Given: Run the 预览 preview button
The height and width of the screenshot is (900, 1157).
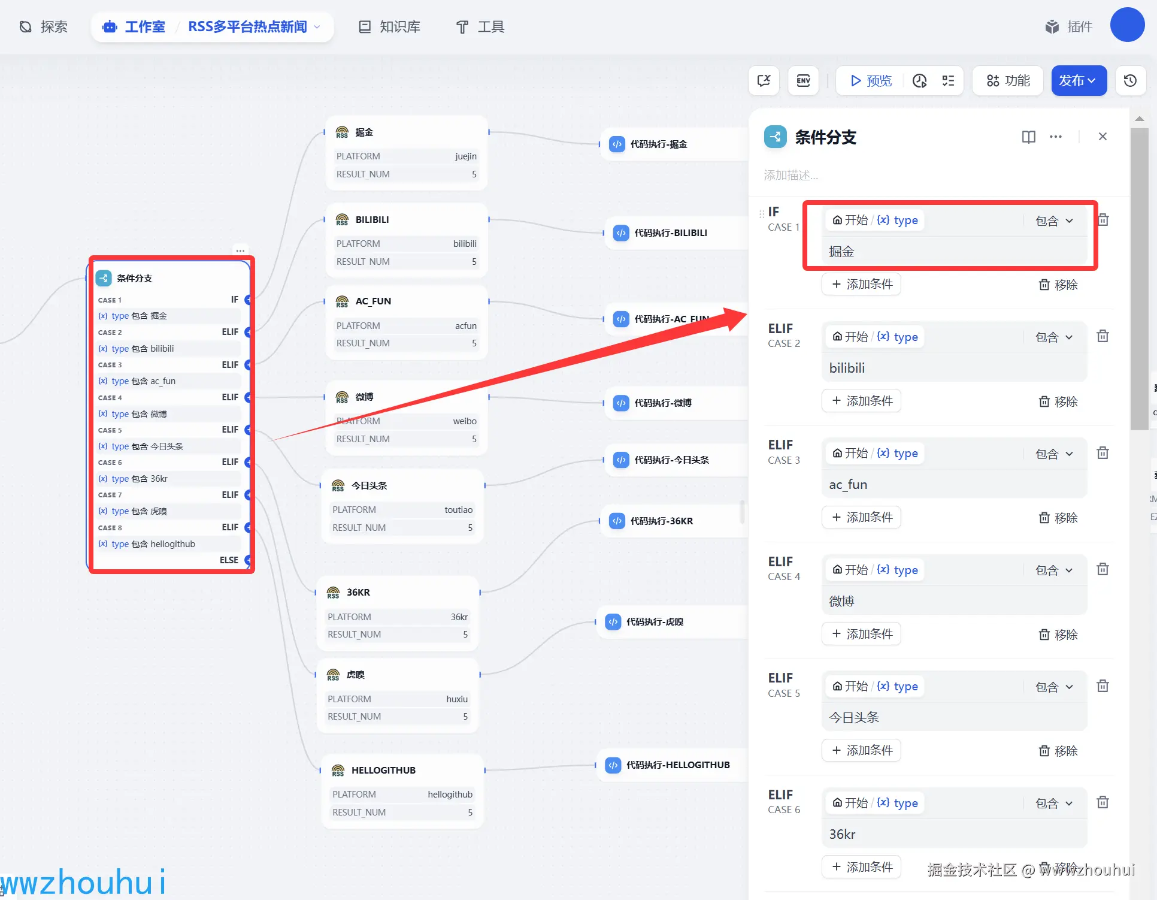Looking at the screenshot, I should [x=871, y=80].
